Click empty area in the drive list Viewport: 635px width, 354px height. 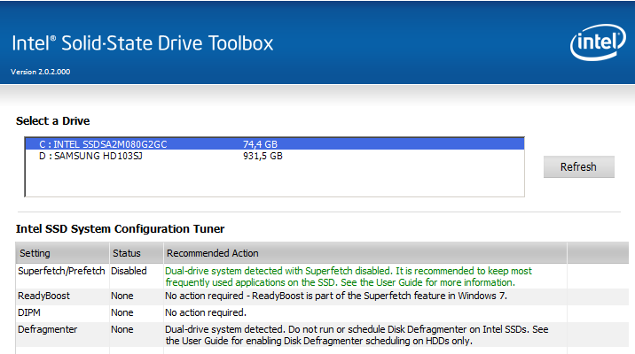[266, 181]
